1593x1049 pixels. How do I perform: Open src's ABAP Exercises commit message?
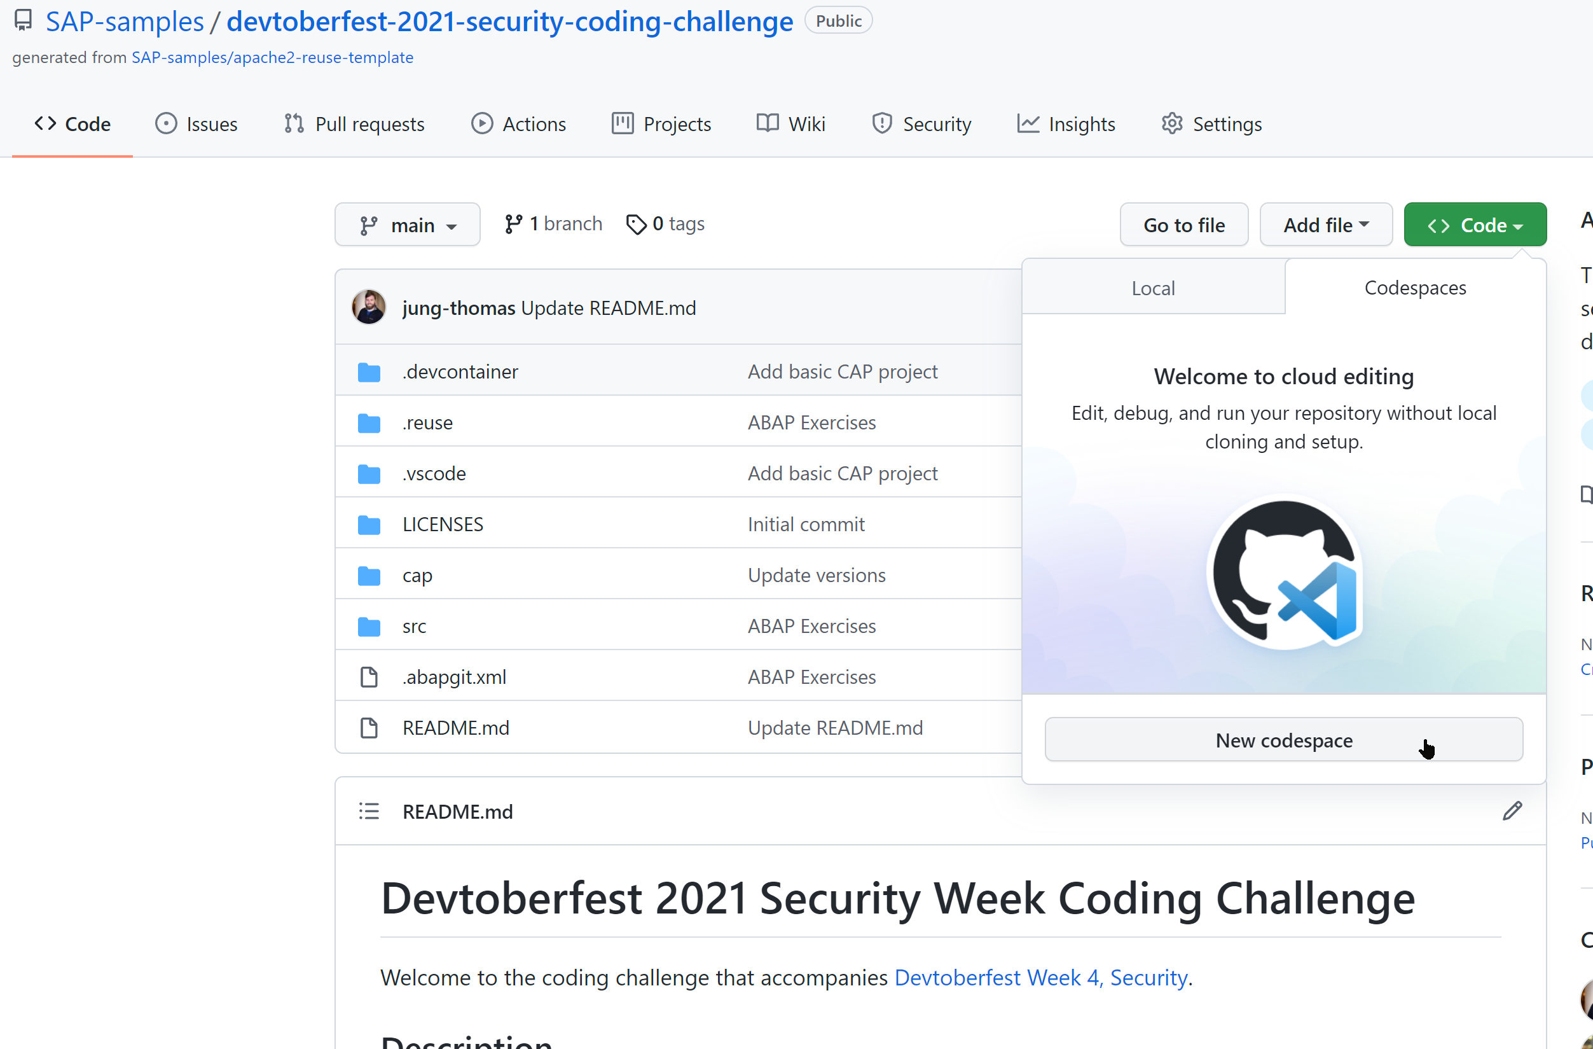click(811, 626)
